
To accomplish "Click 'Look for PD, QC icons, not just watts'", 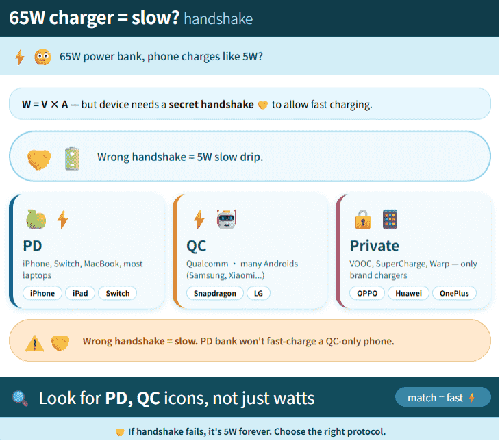I will tap(177, 399).
